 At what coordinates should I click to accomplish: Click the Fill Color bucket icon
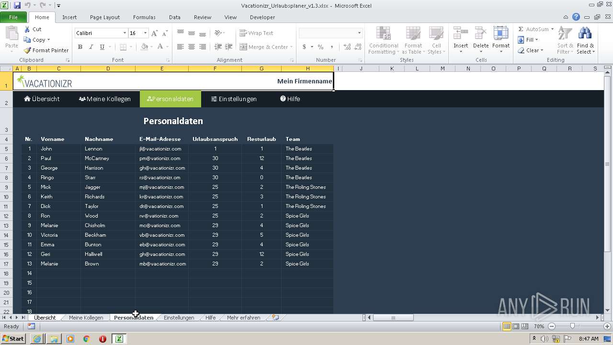(x=144, y=47)
